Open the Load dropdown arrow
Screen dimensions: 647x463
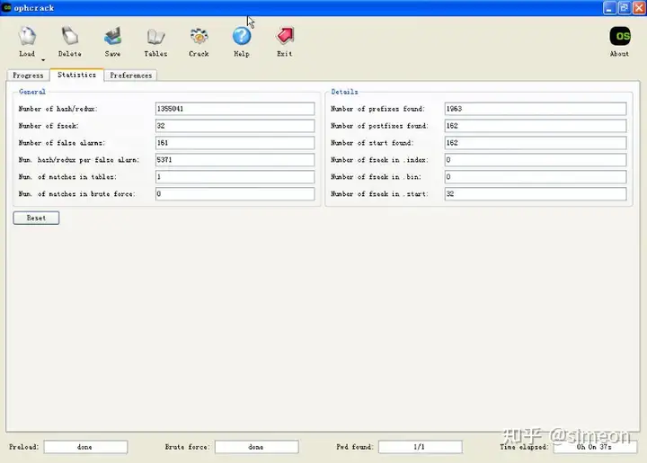pyautogui.click(x=43, y=60)
